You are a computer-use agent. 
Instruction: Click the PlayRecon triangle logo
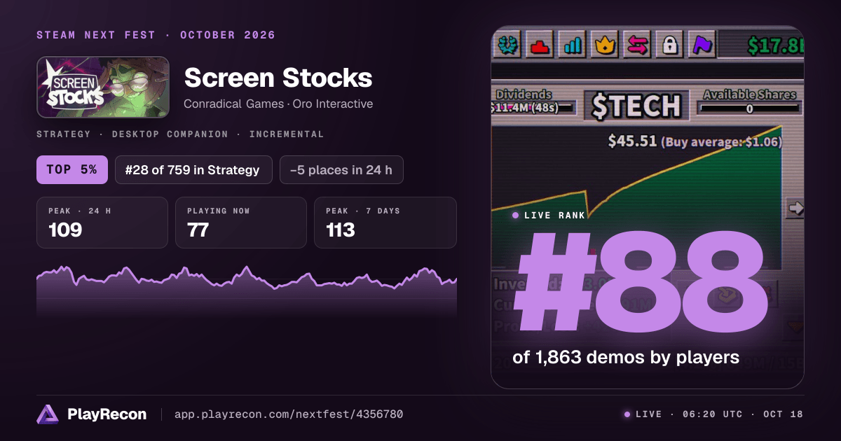coord(48,414)
